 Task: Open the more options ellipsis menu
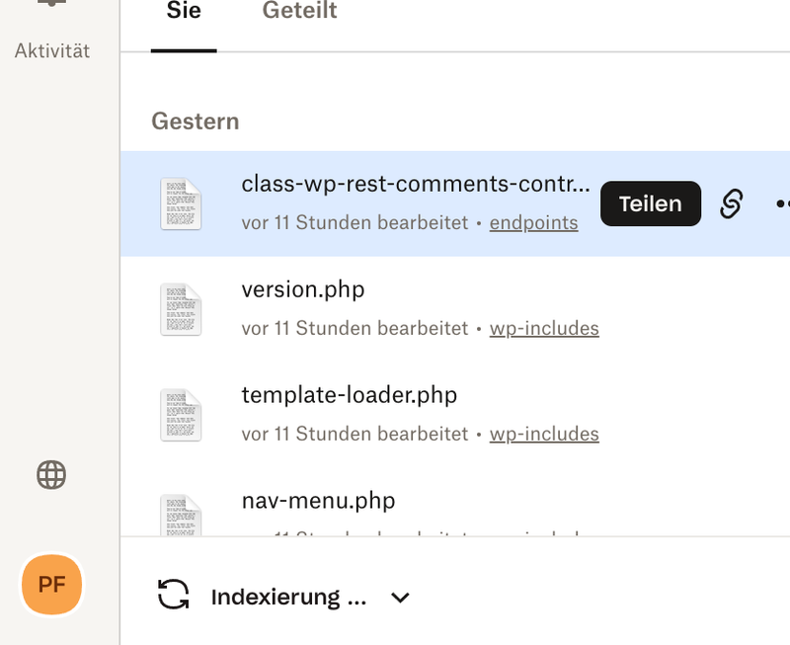coord(782,204)
